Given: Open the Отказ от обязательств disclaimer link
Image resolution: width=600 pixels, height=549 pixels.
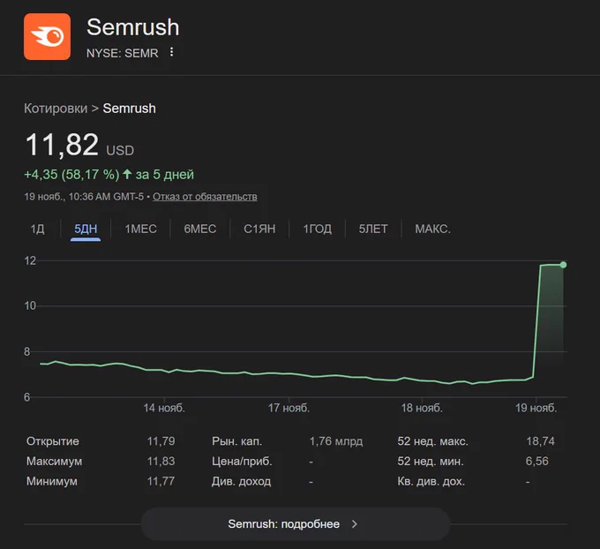Looking at the screenshot, I should (x=205, y=197).
